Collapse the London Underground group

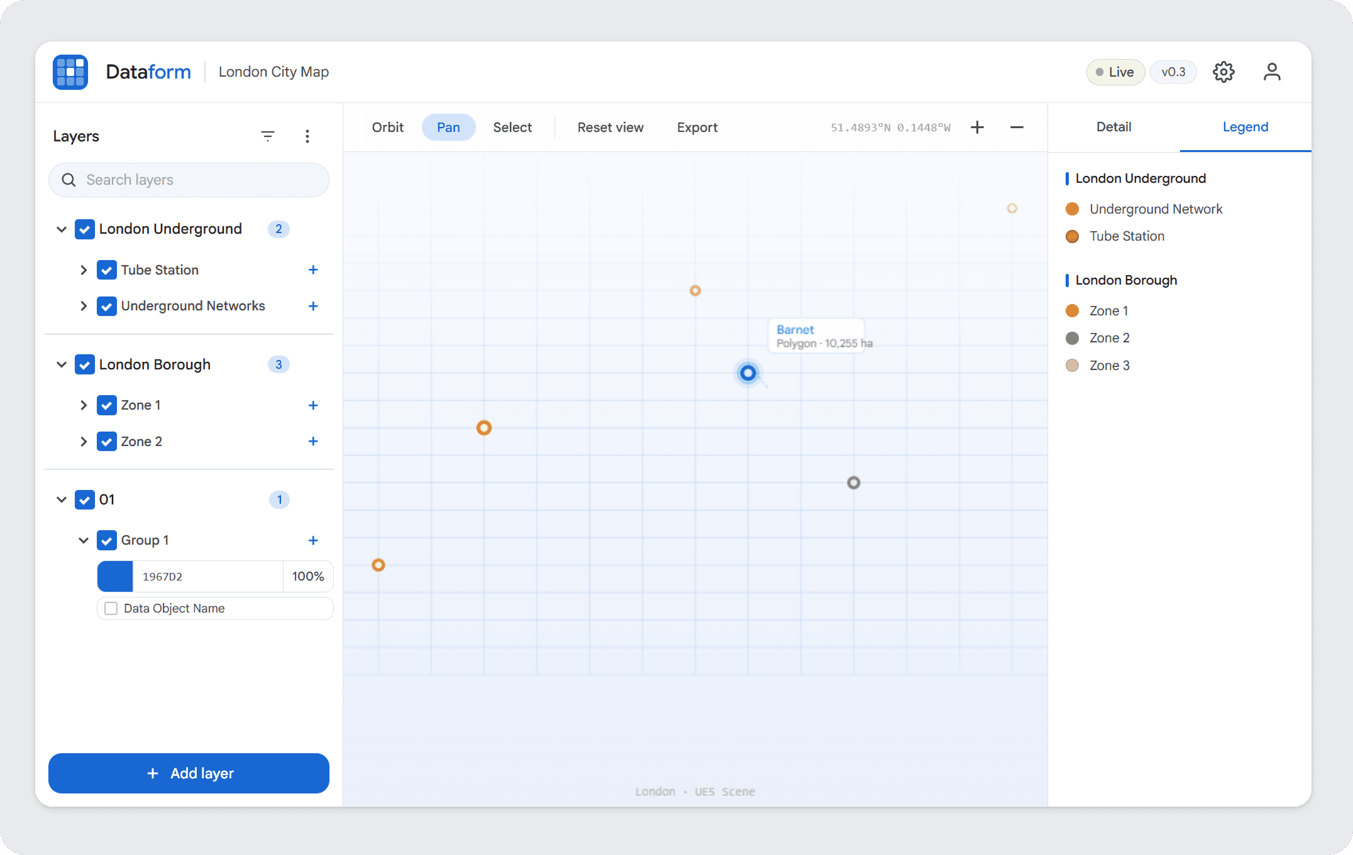click(x=62, y=229)
